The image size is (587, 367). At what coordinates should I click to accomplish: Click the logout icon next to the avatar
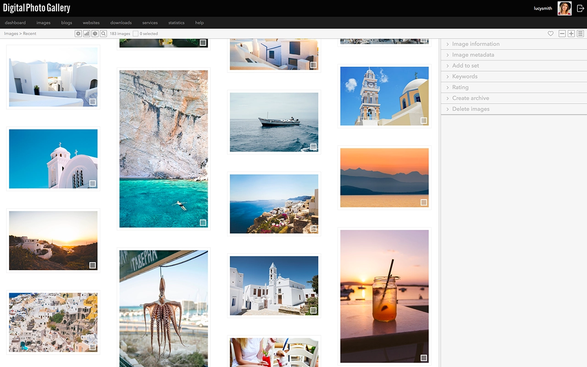click(581, 8)
